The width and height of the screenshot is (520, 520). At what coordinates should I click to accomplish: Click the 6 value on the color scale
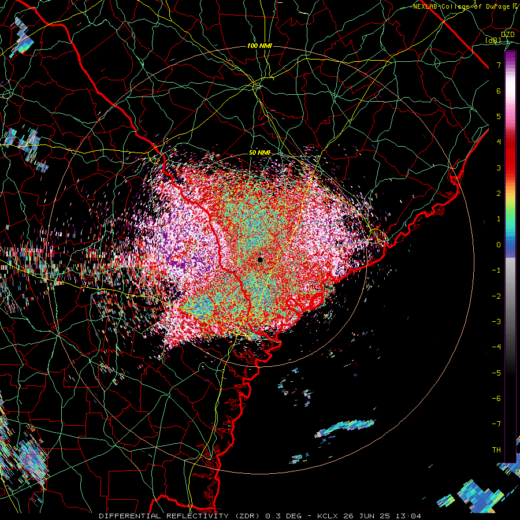coord(499,91)
